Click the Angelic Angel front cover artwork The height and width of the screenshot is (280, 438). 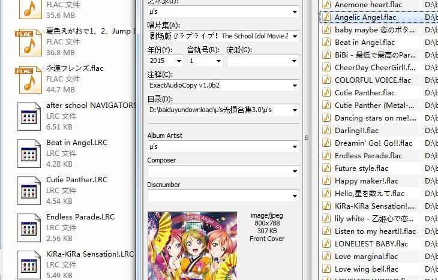tap(192, 246)
